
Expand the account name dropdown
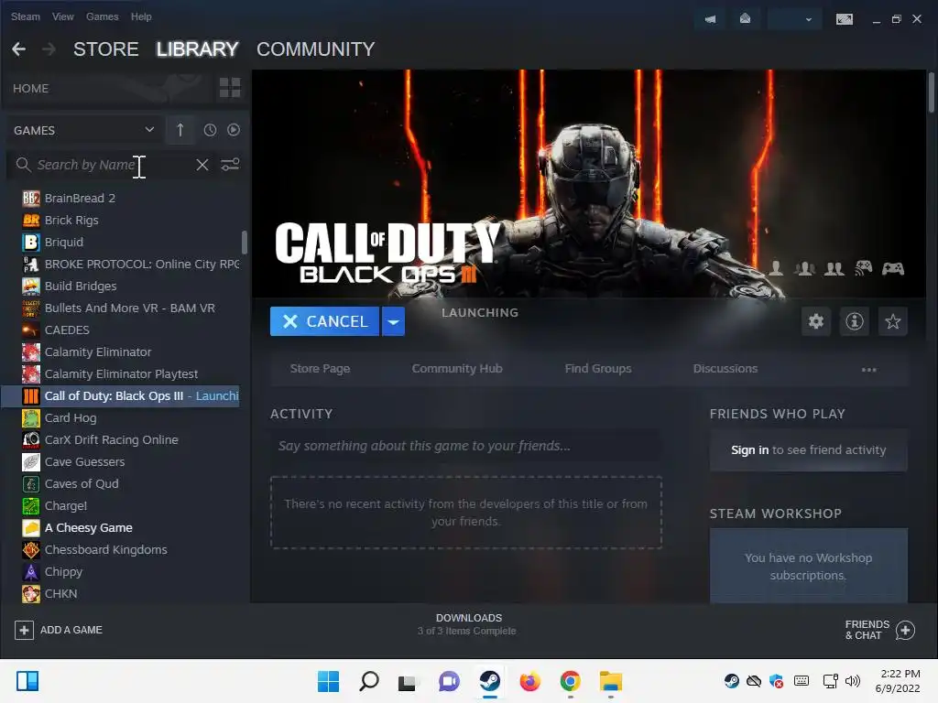click(x=793, y=19)
